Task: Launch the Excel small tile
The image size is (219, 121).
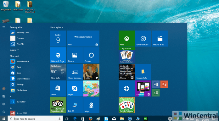Action: 156,93
